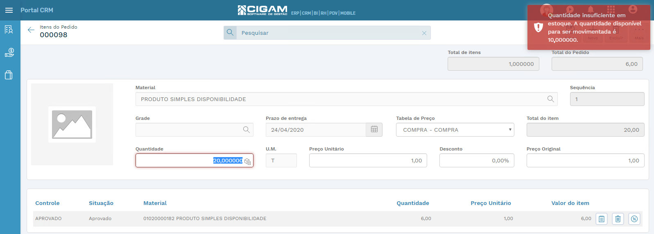Click the stock icon inside Quantidade field
The width and height of the screenshot is (654, 234).
click(247, 161)
